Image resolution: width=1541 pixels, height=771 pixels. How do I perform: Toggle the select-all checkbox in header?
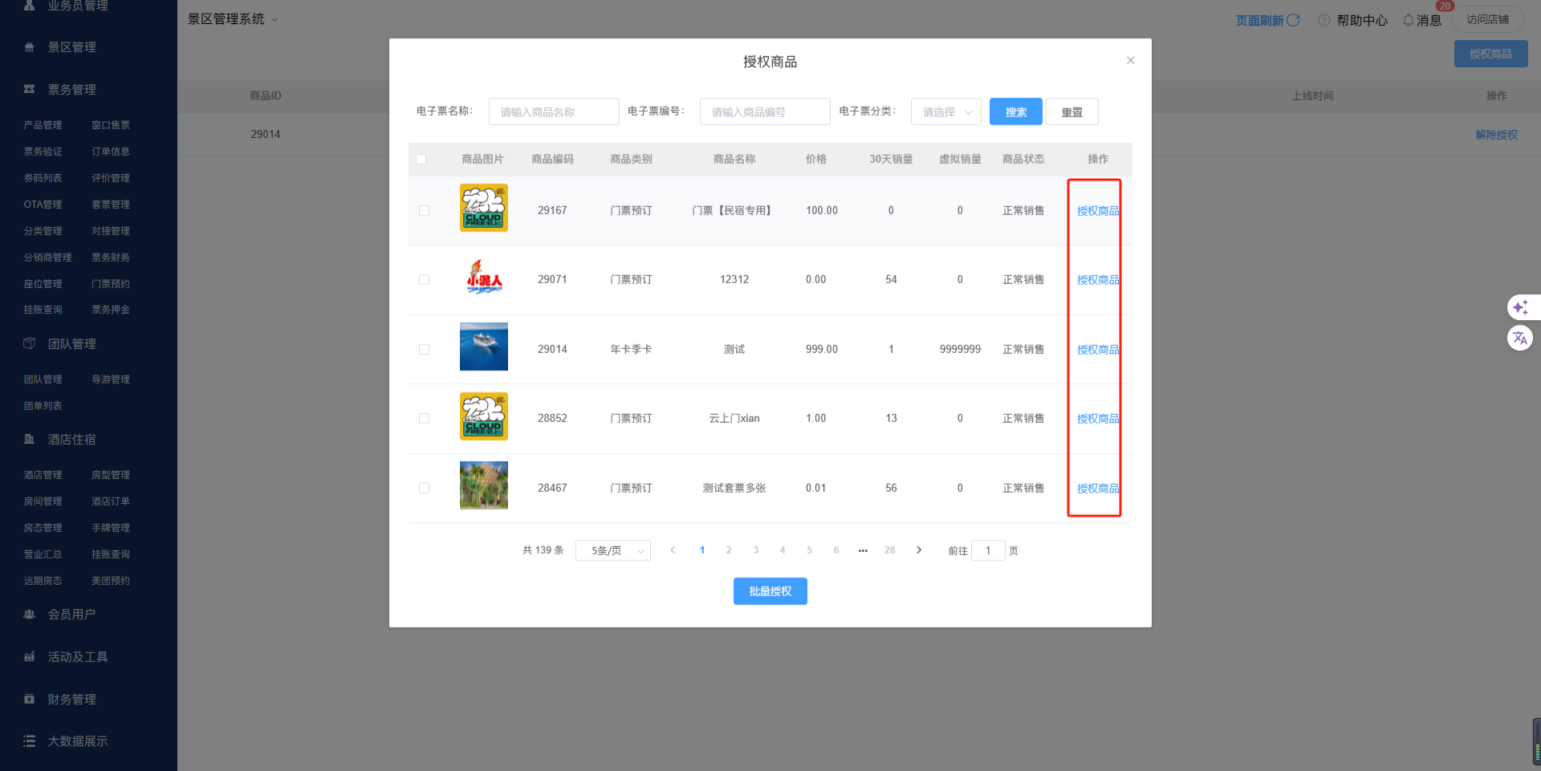(421, 160)
